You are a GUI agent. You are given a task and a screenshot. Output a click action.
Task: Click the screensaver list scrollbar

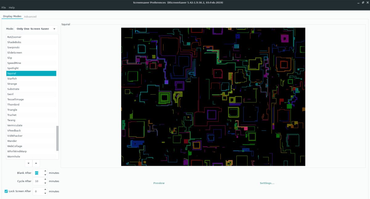(57, 138)
